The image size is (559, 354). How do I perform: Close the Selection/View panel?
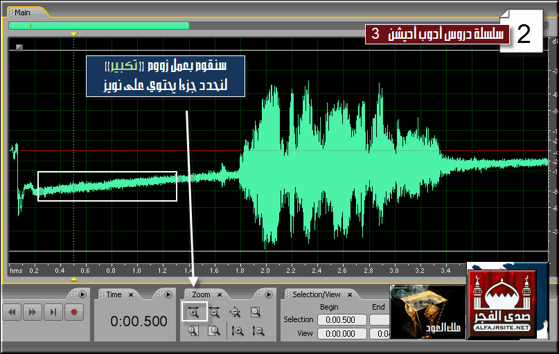(x=350, y=295)
